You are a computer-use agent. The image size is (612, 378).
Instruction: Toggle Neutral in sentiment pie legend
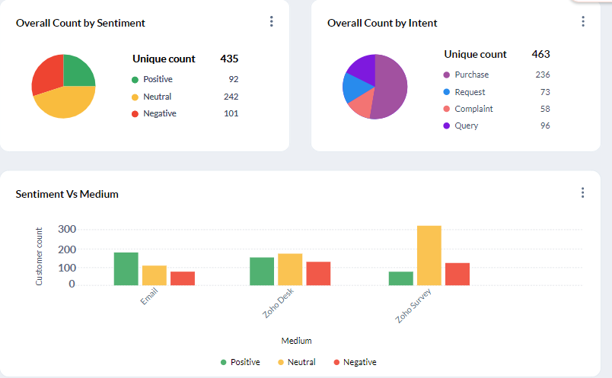[x=157, y=97]
